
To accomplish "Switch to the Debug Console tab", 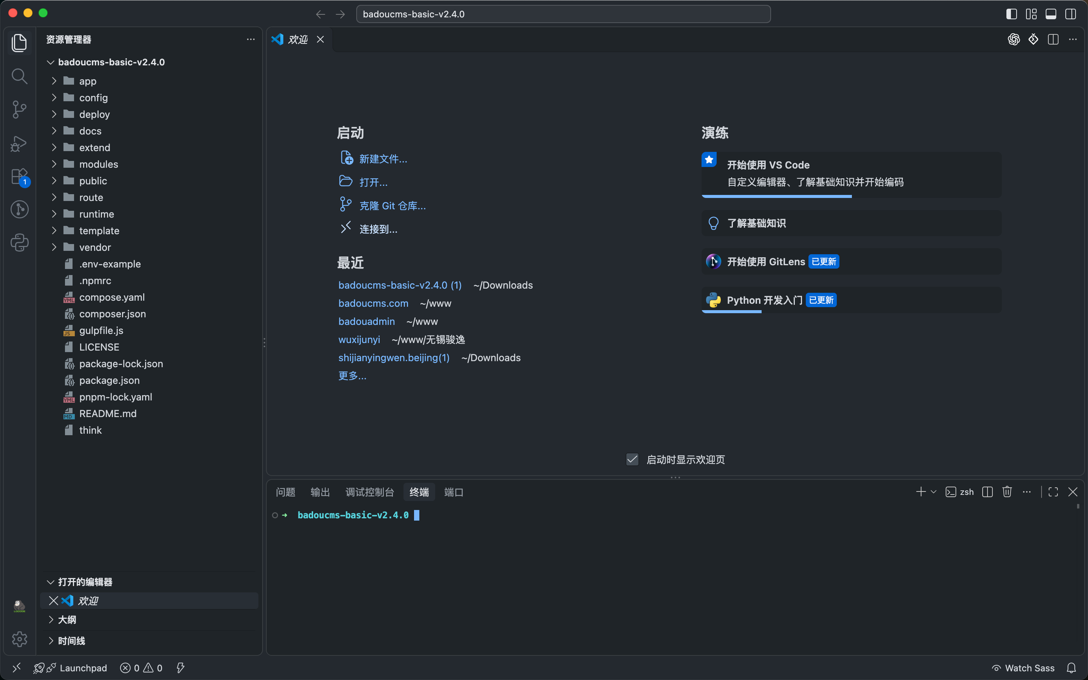I will click(x=369, y=492).
